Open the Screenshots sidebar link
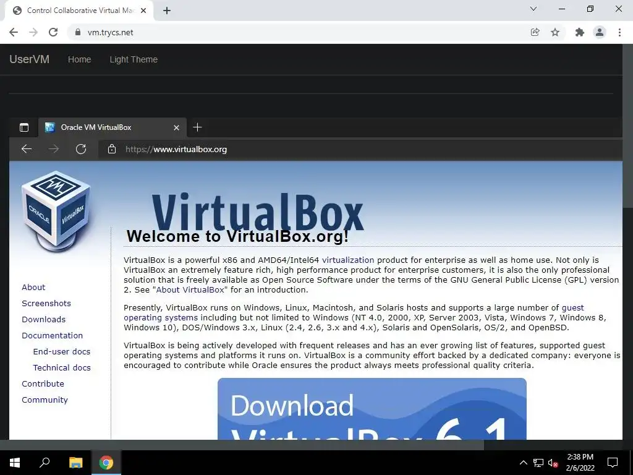Viewport: 633px width, 475px height. 46,303
